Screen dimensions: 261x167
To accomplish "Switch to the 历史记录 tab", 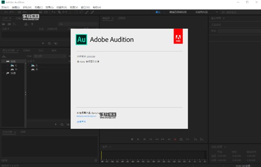I will (7, 132).
